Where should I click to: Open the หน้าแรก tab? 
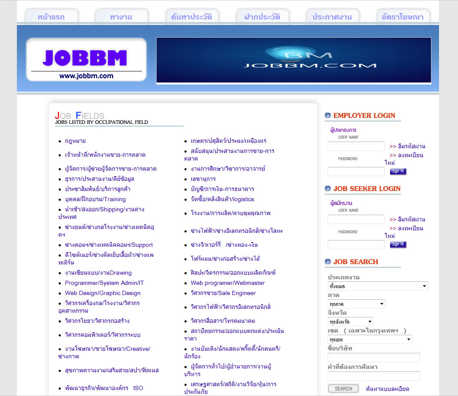click(51, 17)
